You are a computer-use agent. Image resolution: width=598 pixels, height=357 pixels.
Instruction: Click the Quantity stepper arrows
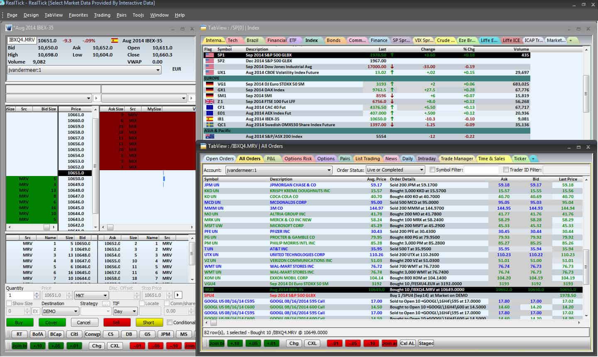pos(37,295)
